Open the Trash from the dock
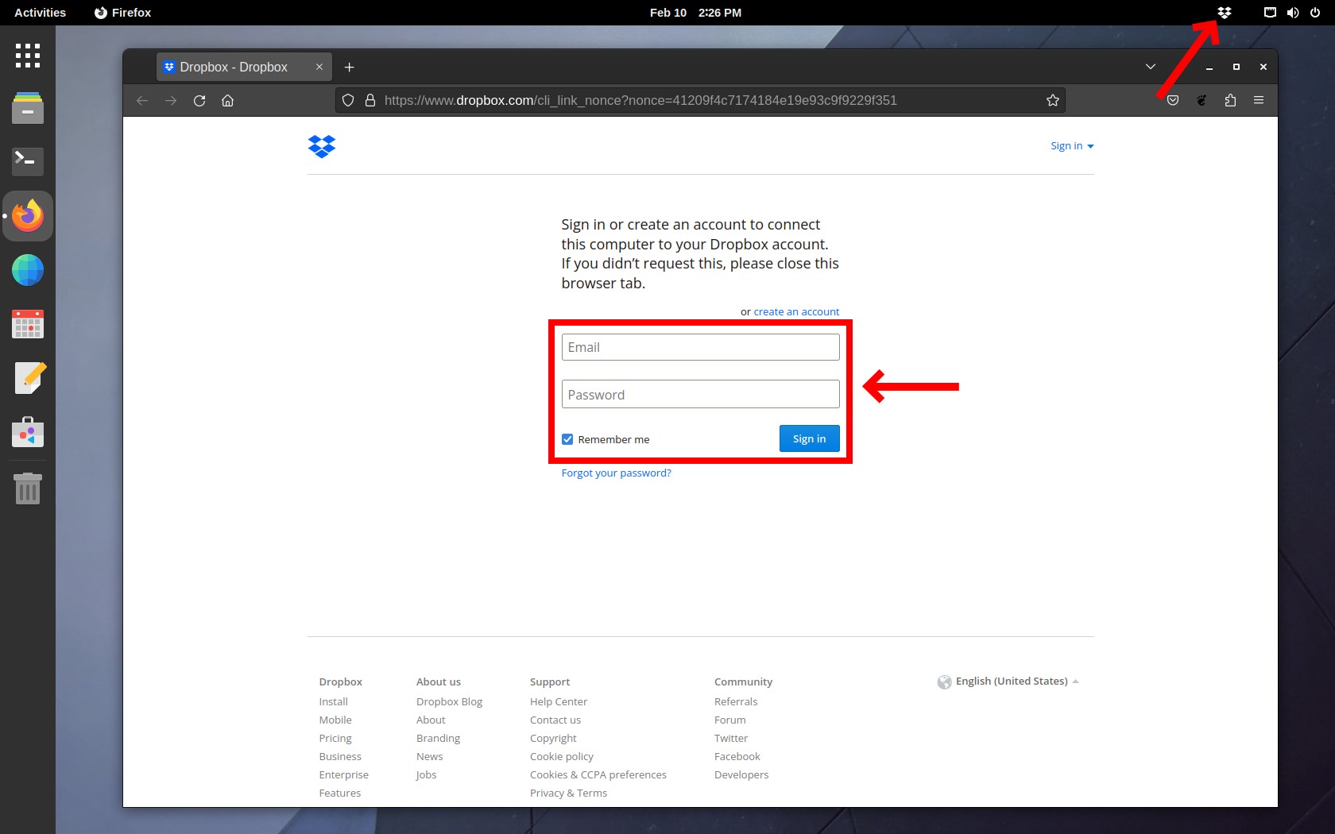 click(x=28, y=488)
